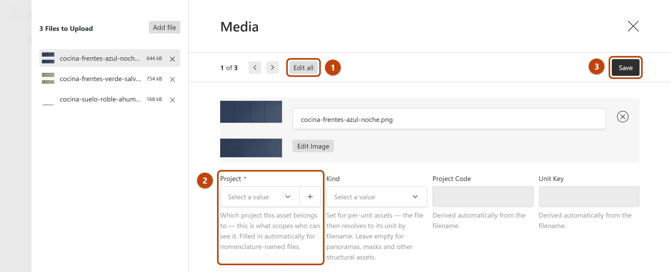Select cocina-suelo-roble-ahum file row
This screenshot has height=272, width=671.
pos(110,99)
